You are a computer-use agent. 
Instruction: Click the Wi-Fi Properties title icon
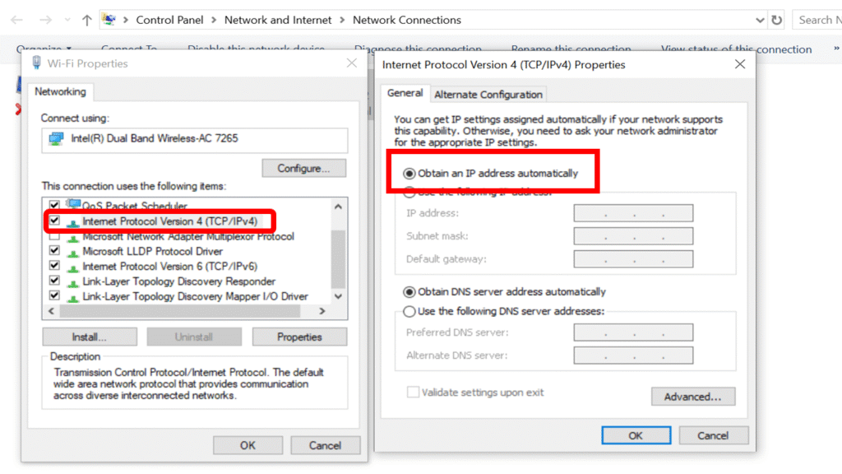tap(36, 63)
